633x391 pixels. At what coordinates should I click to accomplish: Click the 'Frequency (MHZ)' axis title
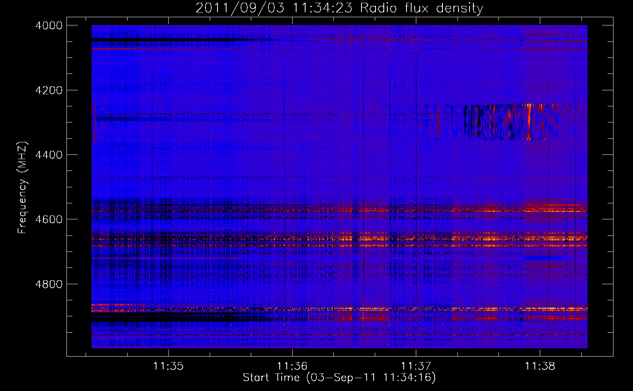pos(23,188)
